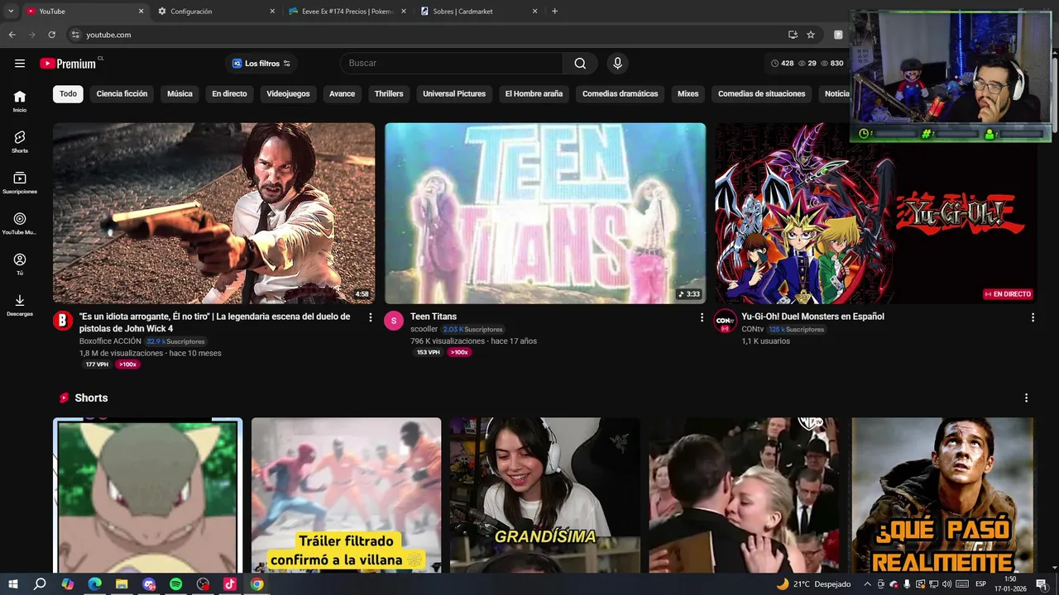Open Microsoft Edge from the taskbar

click(x=94, y=584)
